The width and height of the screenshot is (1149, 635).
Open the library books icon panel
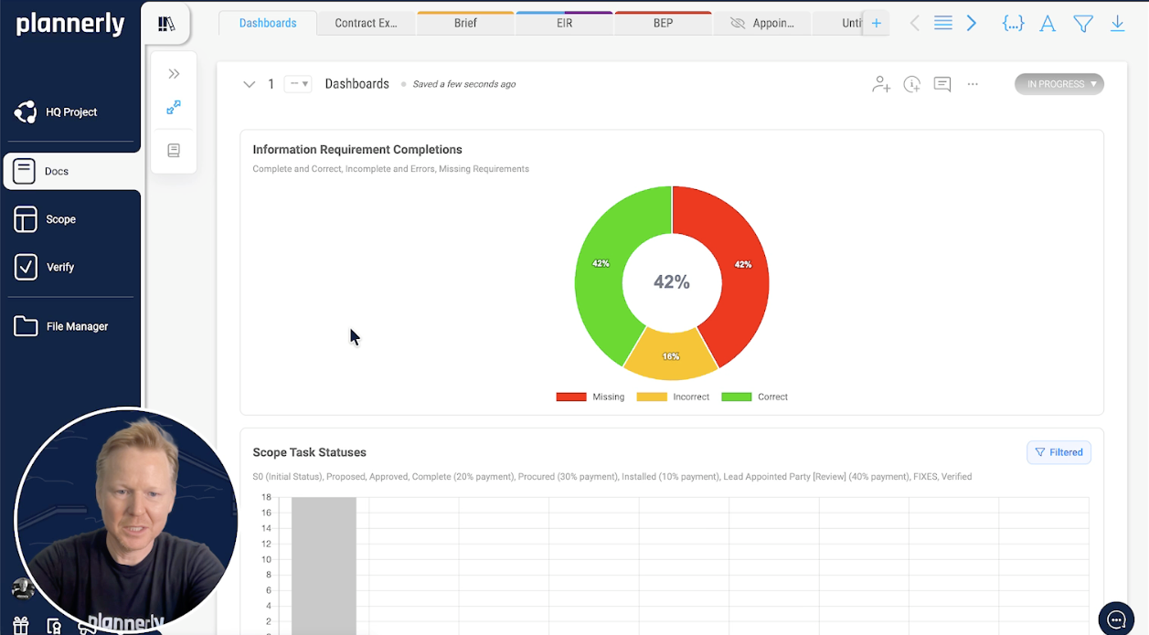pyautogui.click(x=166, y=24)
